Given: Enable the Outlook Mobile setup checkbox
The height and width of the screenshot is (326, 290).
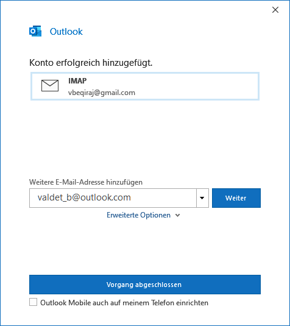Looking at the screenshot, I should [34, 302].
